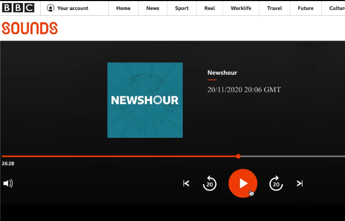345x221 pixels.
Task: Open the Culture section
Action: tap(337, 8)
